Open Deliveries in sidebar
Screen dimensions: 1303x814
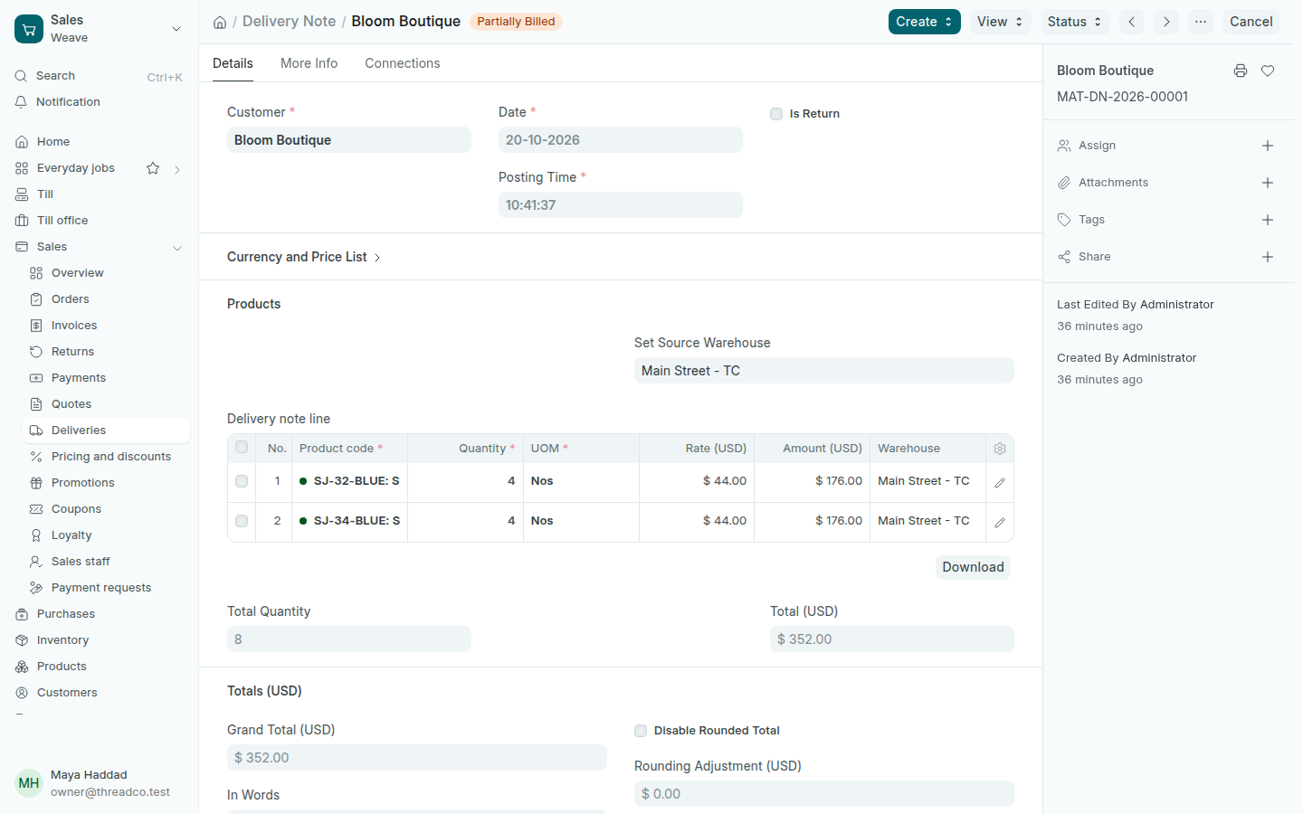(x=106, y=431)
